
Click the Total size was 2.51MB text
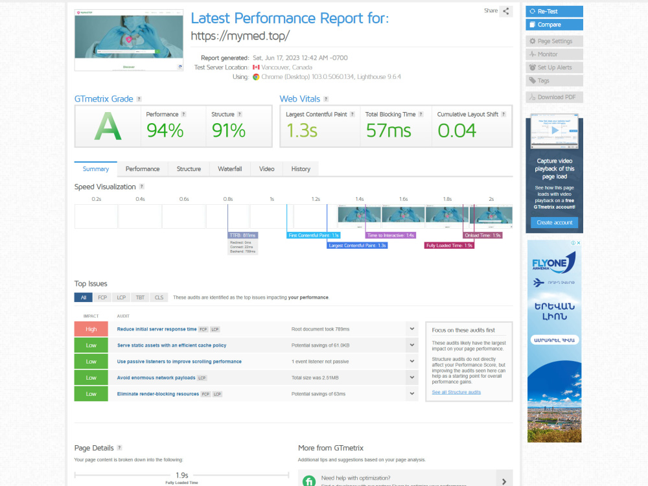[x=315, y=378]
